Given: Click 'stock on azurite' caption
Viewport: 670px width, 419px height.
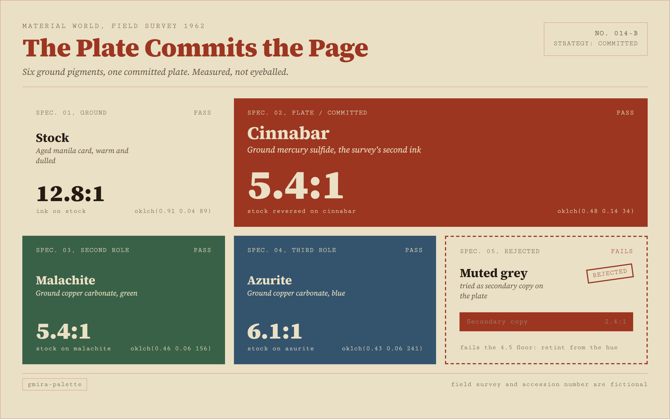Looking at the screenshot, I should click(281, 349).
